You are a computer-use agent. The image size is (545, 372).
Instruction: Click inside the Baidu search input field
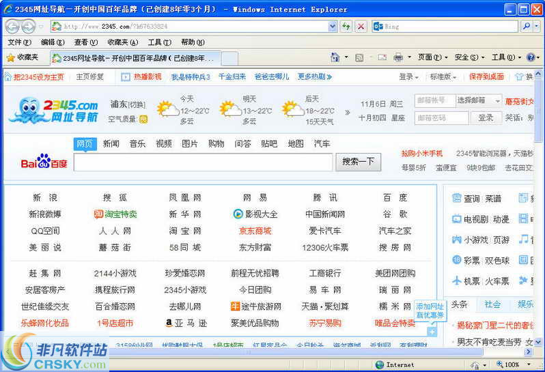204,162
